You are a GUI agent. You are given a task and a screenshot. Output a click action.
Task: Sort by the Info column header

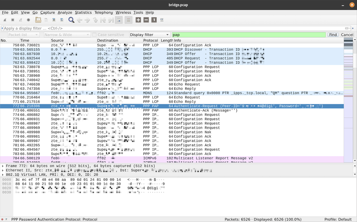(x=258, y=41)
